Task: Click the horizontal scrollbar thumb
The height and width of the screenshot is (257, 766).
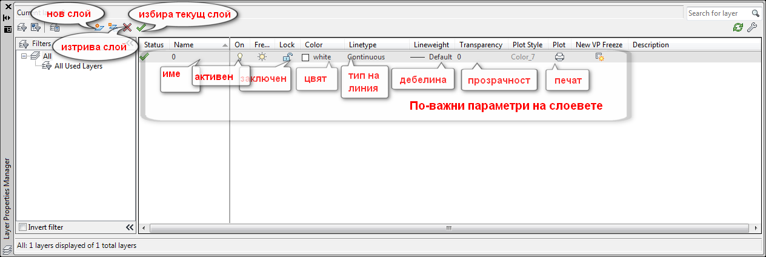Action: [x=449, y=228]
